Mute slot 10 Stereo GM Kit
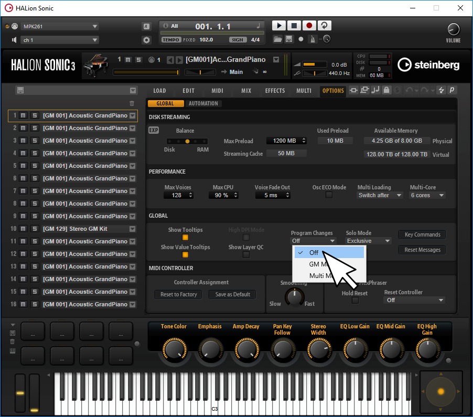Image resolution: width=473 pixels, height=417 pixels. pos(23,229)
